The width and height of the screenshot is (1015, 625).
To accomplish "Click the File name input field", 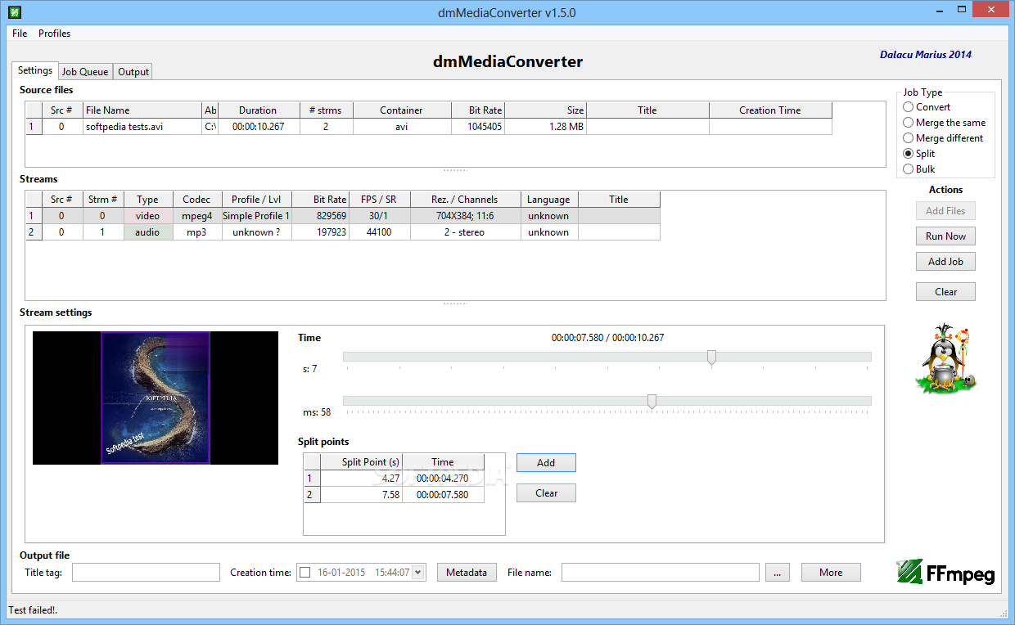I will click(661, 573).
